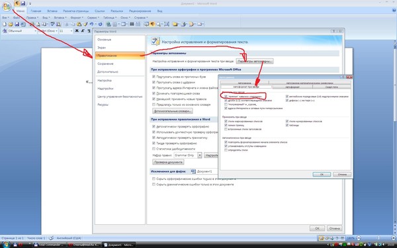
Task: Toggle straight quotes to paired quotes checkbox
Action: 226,97
